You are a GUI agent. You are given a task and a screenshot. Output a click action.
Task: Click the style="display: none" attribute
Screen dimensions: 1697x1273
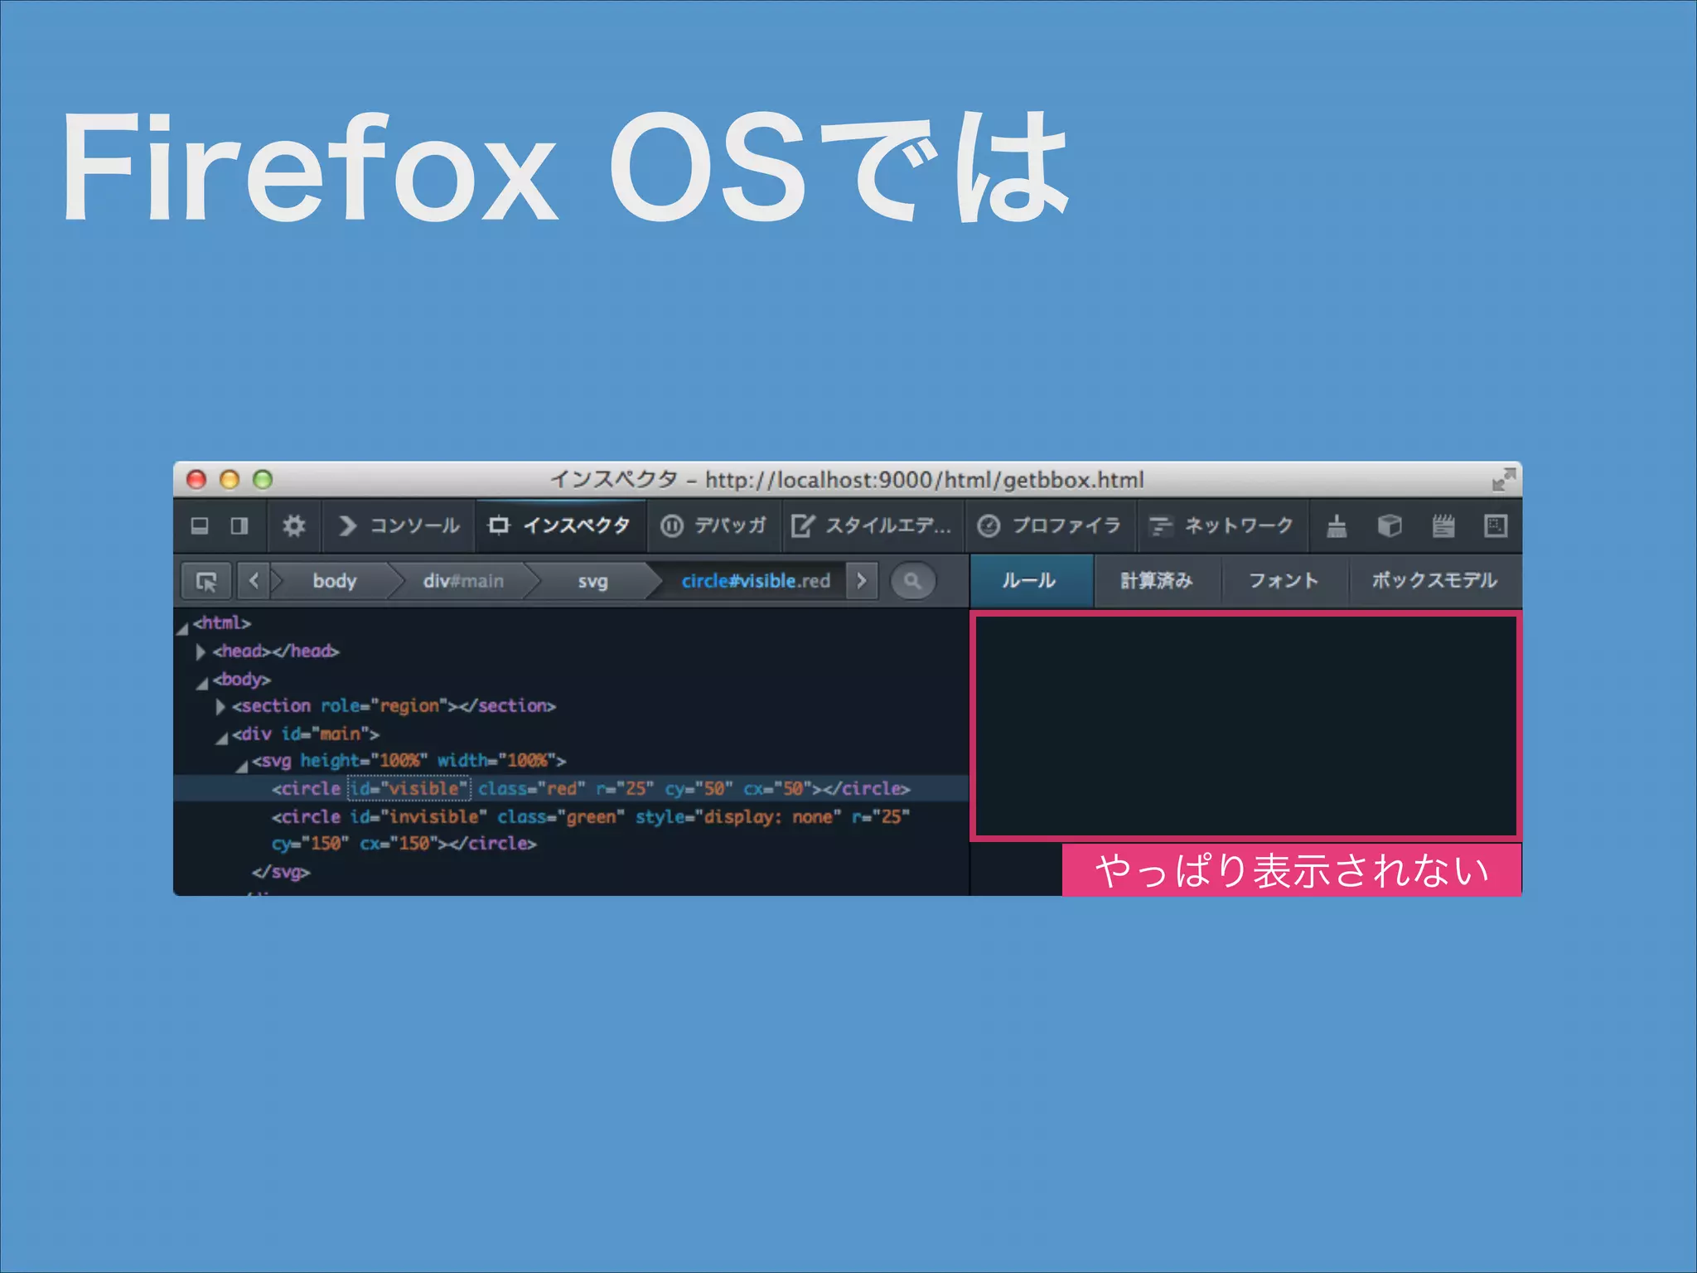tap(738, 817)
